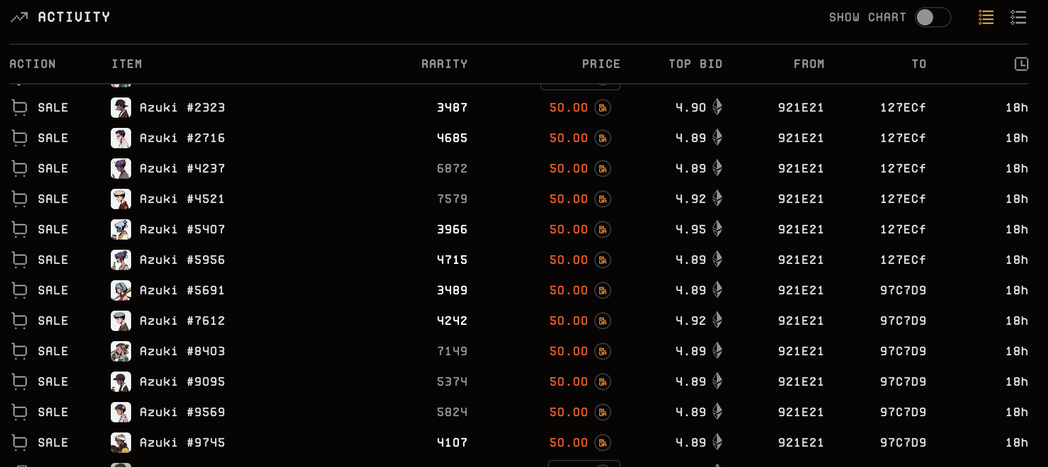Click the ETH icon in Azuki #5407 row
Viewport: 1048px width, 467px height.
click(717, 228)
